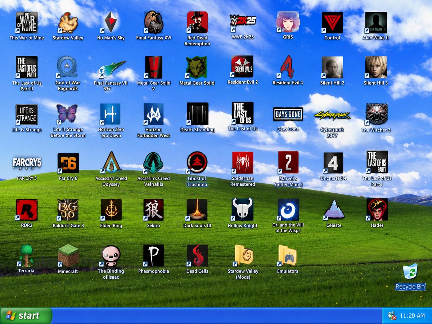Open the Sekiro shortcut
Screen dimensions: 432x324
154,210
